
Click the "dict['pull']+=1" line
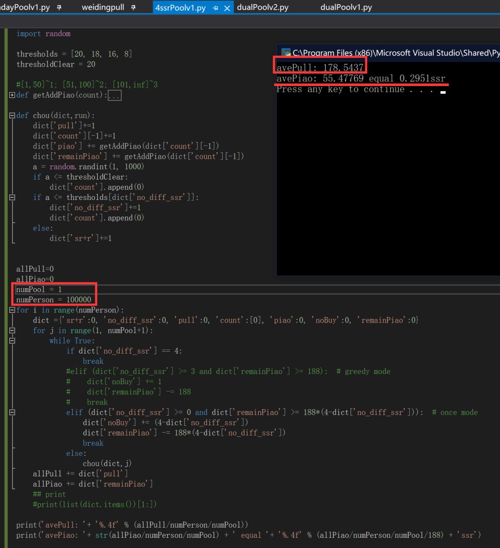(64, 125)
